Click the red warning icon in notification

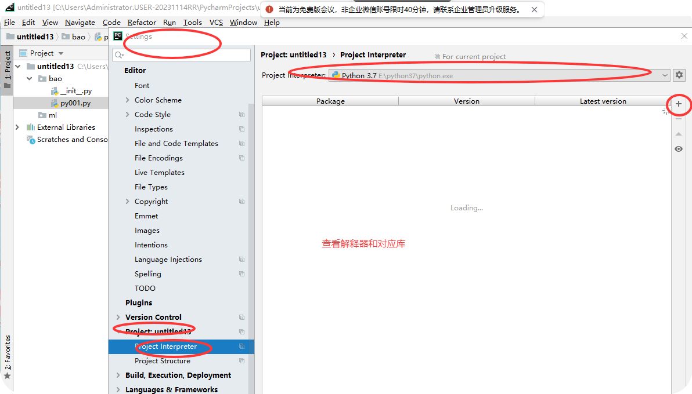tap(269, 9)
